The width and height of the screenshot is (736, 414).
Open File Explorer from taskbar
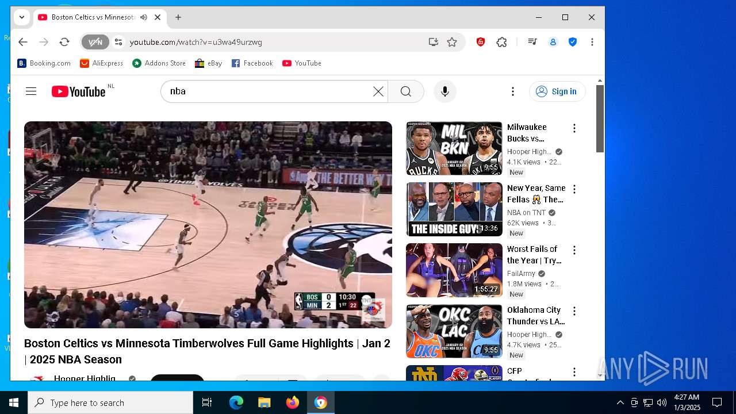coord(264,402)
